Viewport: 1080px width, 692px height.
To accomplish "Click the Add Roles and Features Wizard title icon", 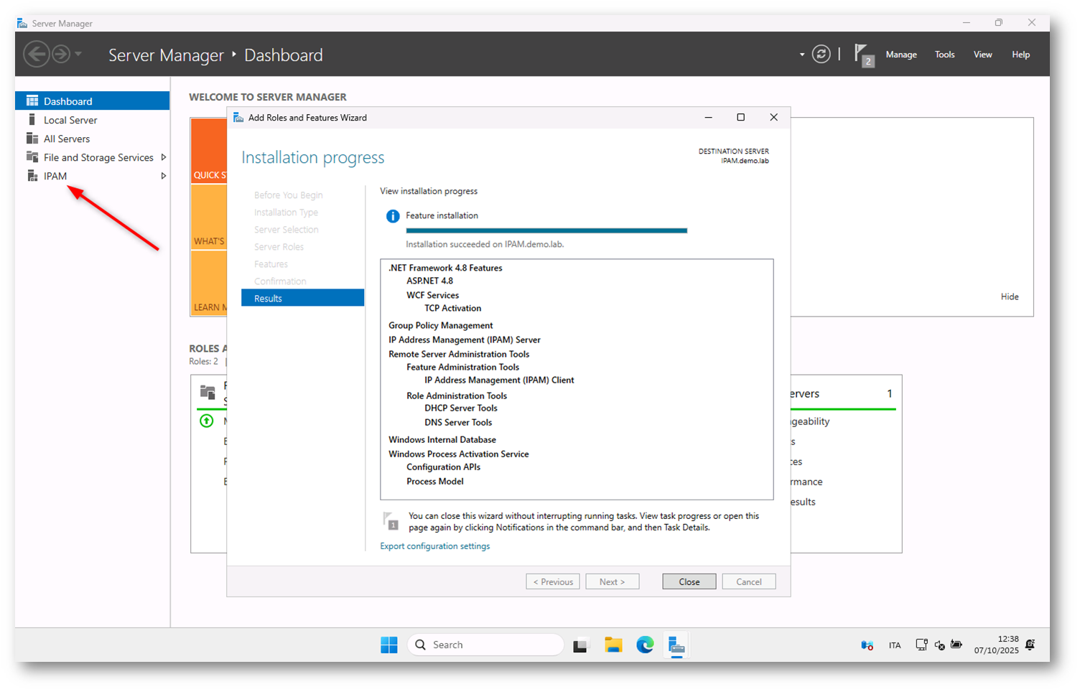I will tap(238, 118).
